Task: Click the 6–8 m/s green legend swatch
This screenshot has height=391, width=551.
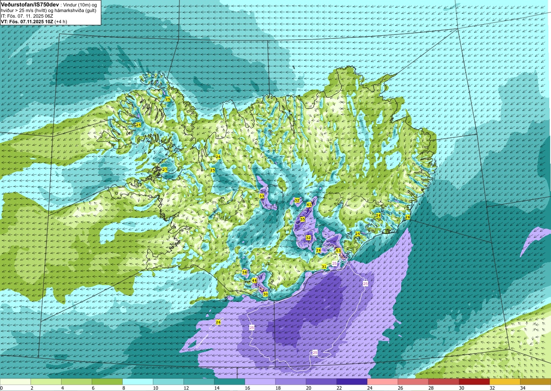Action: 107,382
